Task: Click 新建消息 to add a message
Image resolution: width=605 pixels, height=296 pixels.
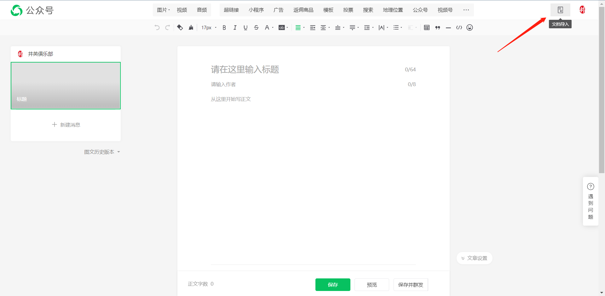Action: point(66,125)
